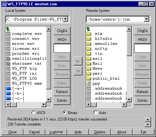Click the whatsnew.txt text file icon
The image size is (156, 137).
8,64
